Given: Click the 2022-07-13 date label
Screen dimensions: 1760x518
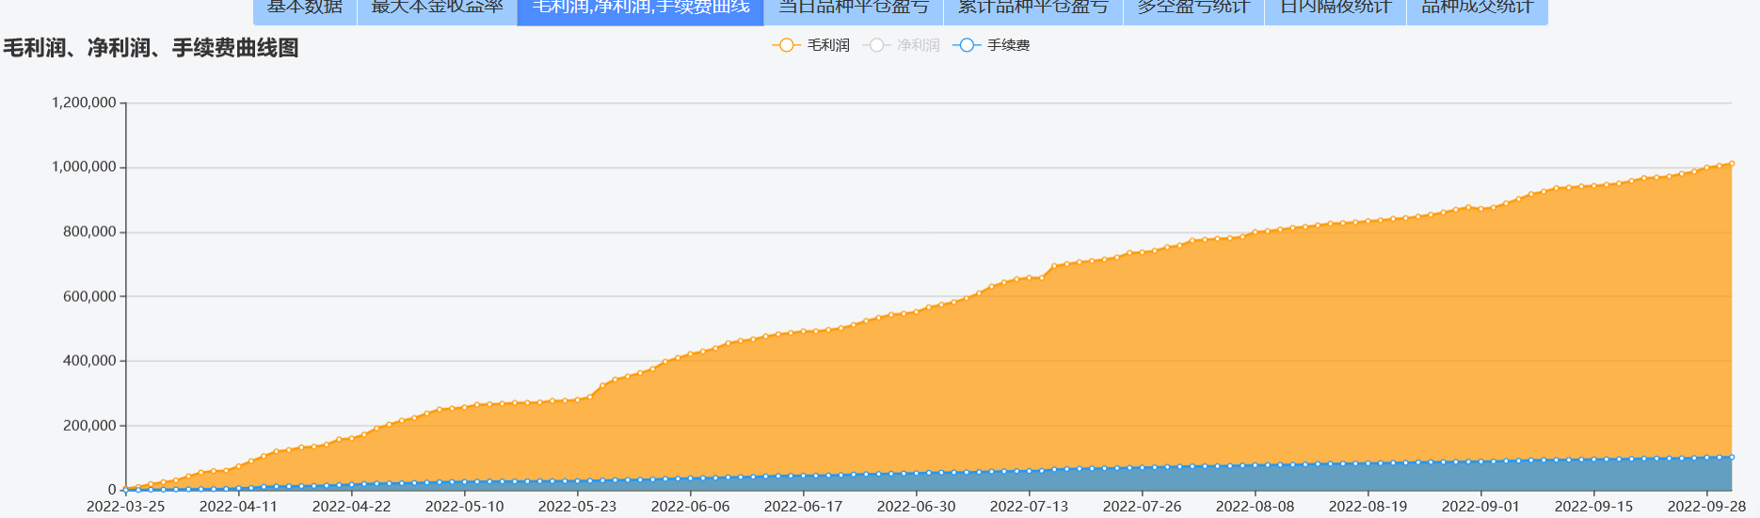Looking at the screenshot, I should point(1029,506).
